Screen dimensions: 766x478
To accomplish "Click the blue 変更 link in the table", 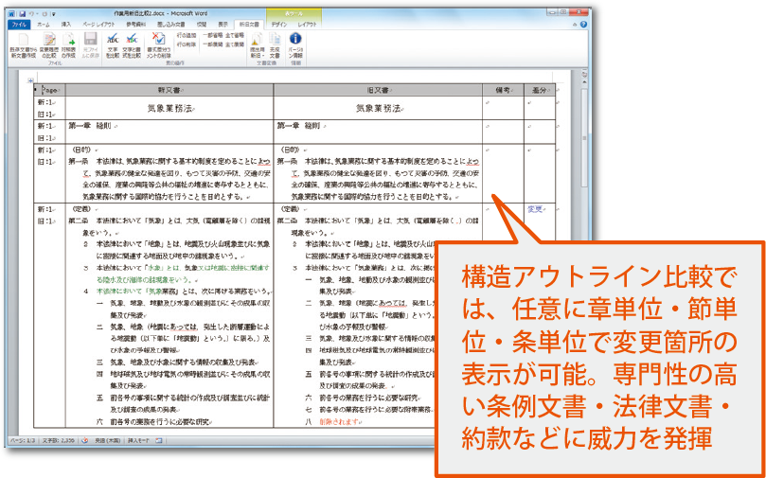I will pyautogui.click(x=535, y=208).
